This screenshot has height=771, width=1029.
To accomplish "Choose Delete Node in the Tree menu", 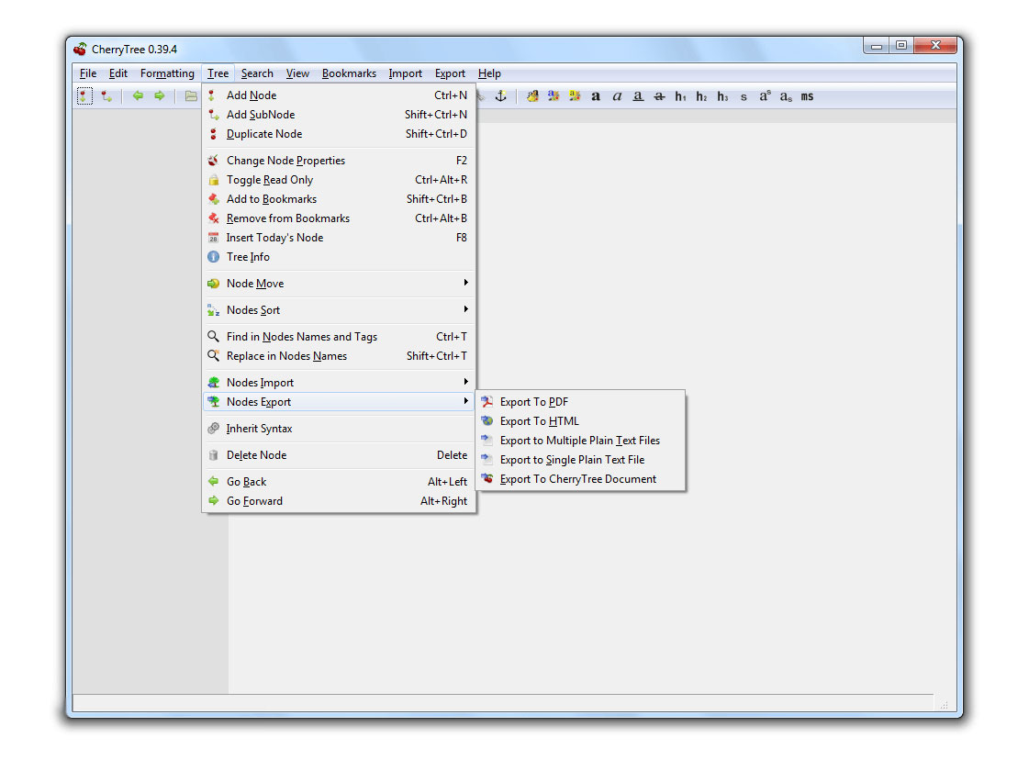I will (x=339, y=454).
